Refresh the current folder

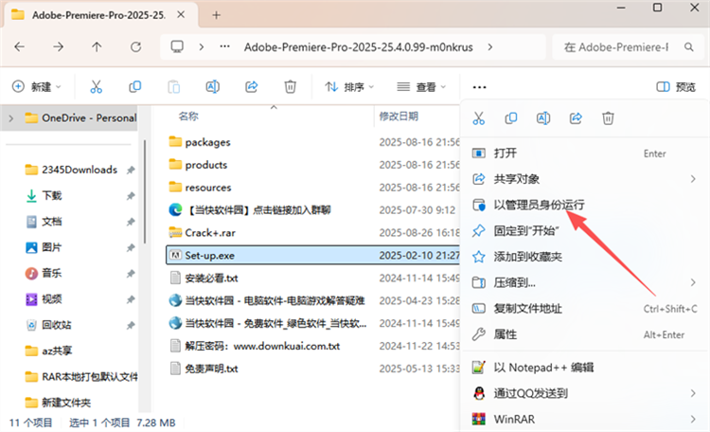[135, 46]
